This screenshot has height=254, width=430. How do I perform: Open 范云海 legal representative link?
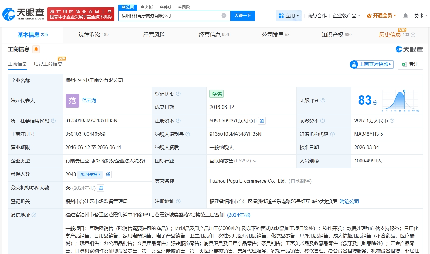click(89, 101)
